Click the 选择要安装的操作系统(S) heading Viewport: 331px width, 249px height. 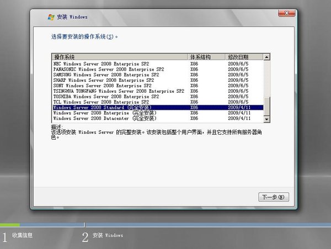84,37
